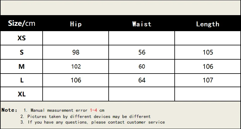The width and height of the screenshot is (241, 129).
Task: Click the hip value 98
Action: click(76, 52)
